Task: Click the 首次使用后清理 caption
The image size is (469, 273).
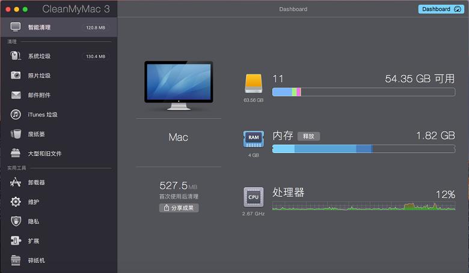Action: pyautogui.click(x=179, y=196)
